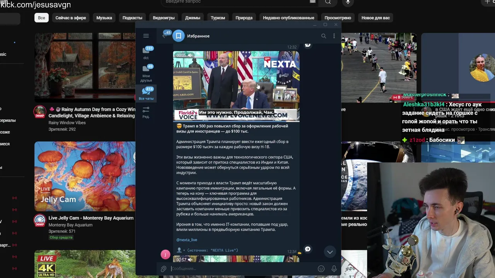The height and width of the screenshot is (278, 495).
Task: Open the yellow-sweater profile avatar
Action: click(x=481, y=68)
